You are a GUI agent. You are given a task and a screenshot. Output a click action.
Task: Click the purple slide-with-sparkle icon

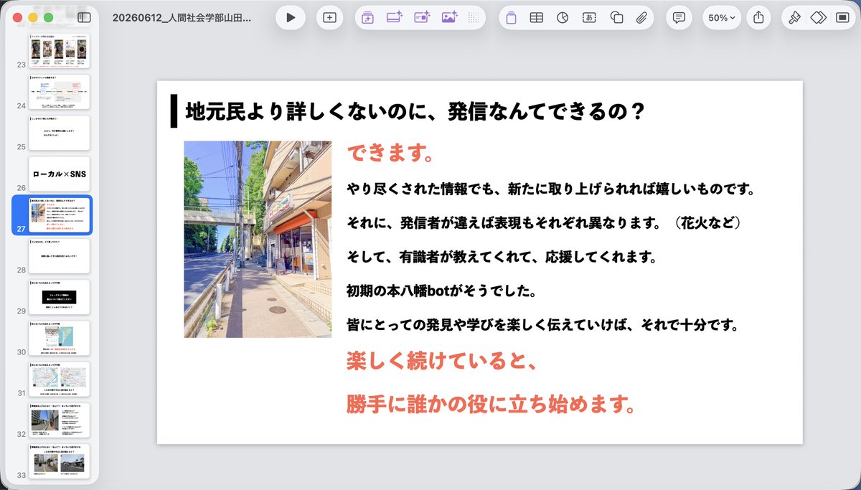click(394, 18)
